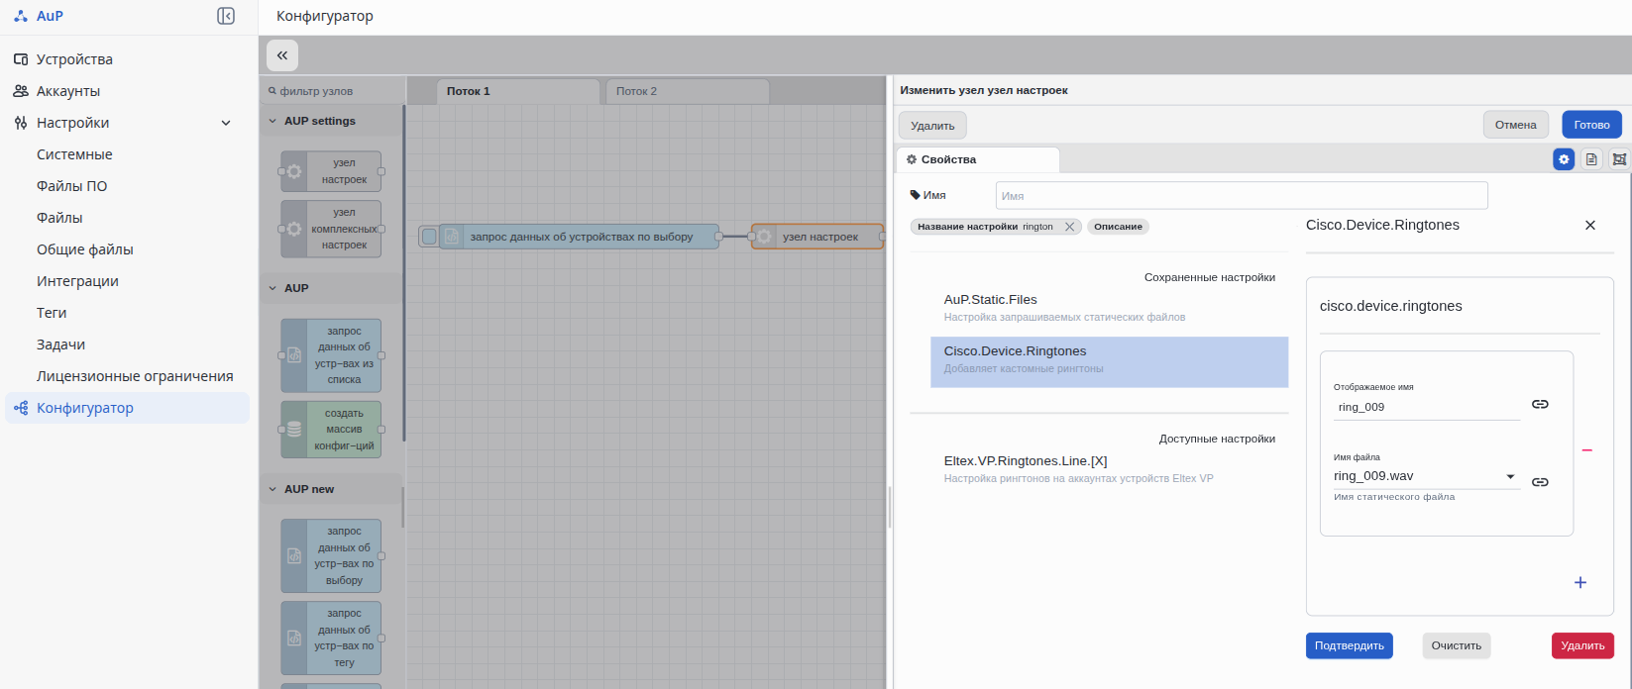Click the AuP logo icon

[21, 16]
